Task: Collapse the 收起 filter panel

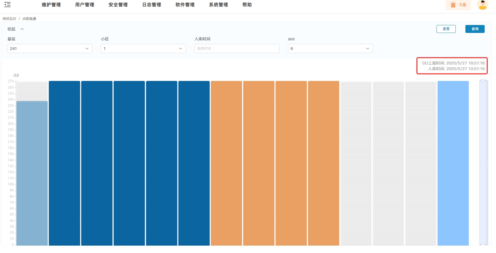Action: point(16,29)
